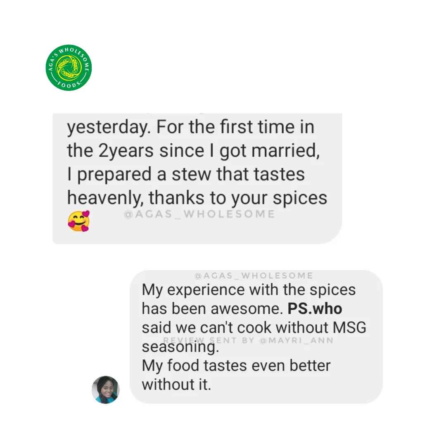Click the word 'MSG' in the second message

pyautogui.click(x=350, y=327)
